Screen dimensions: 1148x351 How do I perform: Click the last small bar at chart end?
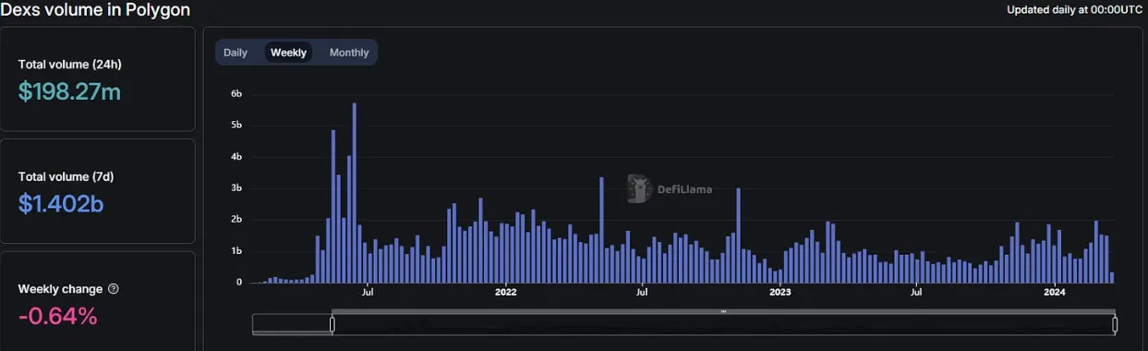[x=1112, y=277]
